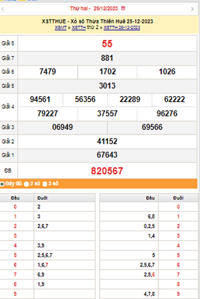
Task: Select the 'Đầy đủ' radio option
Action: coord(2,184)
